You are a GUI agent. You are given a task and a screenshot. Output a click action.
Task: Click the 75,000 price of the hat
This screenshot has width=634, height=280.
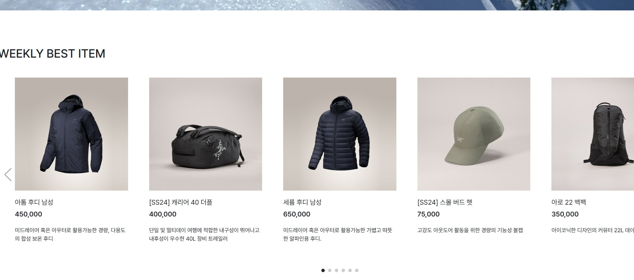point(428,214)
